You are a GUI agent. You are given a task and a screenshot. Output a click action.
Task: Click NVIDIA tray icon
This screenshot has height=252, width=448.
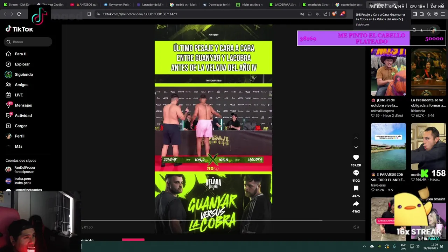click(379, 246)
